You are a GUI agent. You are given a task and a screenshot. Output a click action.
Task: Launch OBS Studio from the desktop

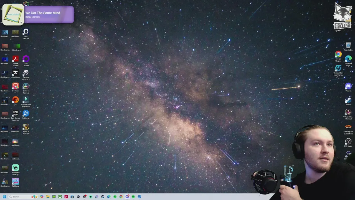348,143
